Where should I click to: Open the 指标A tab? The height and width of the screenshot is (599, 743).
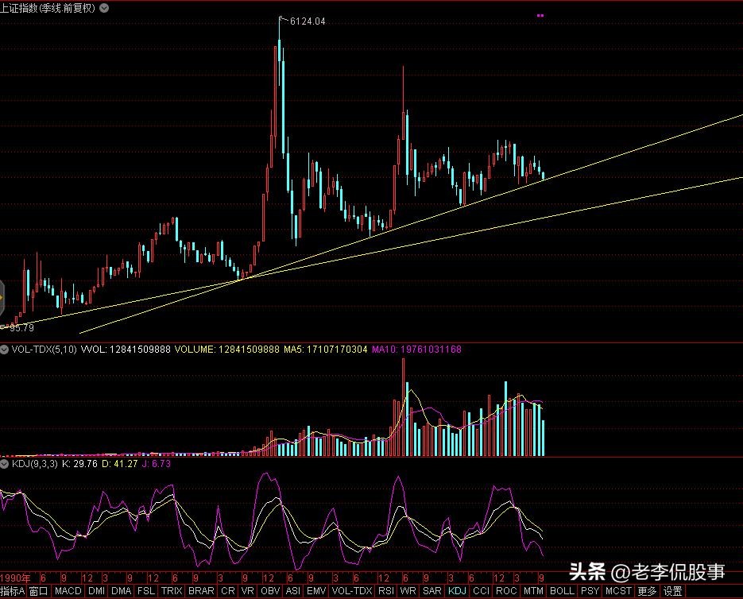coord(12,592)
